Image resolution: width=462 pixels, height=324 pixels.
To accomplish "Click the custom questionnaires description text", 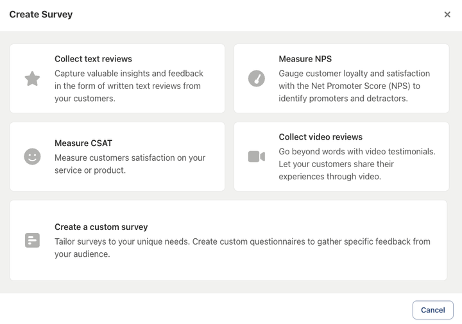I will (x=242, y=248).
